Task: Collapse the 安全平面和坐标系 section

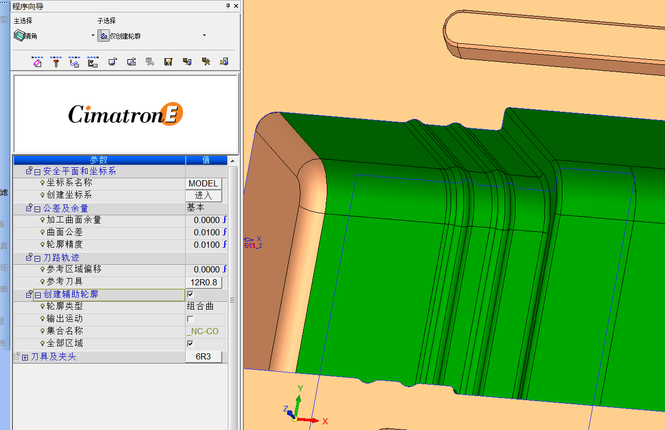Action: (37, 171)
